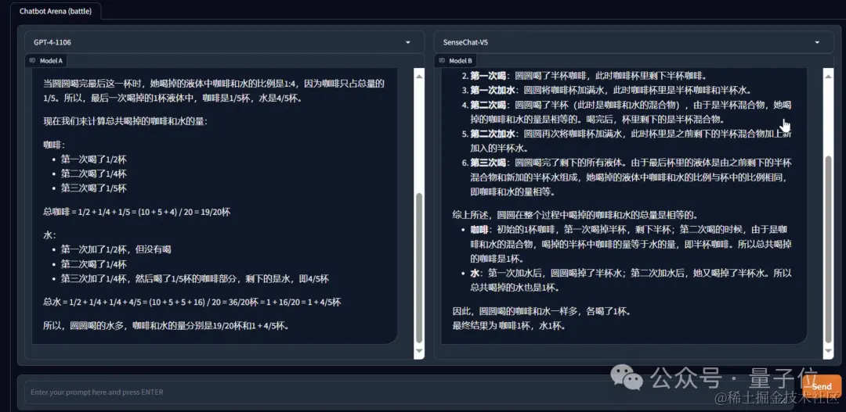Click the line '第三次喝了1/5杯'
846x412 pixels.
coord(94,188)
